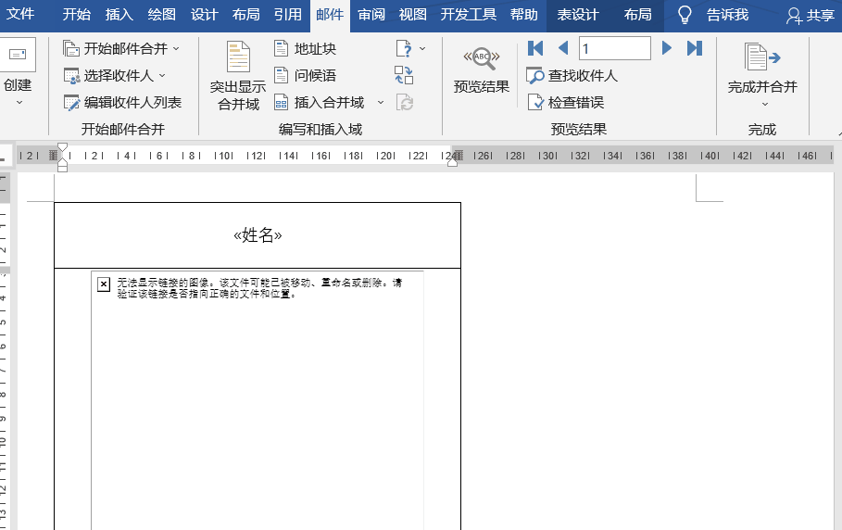842x530 pixels.
Task: Click the «姓名» merge field
Action: click(x=258, y=234)
